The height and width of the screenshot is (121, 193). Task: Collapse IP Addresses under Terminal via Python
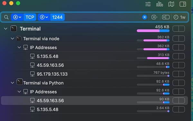click(19, 92)
